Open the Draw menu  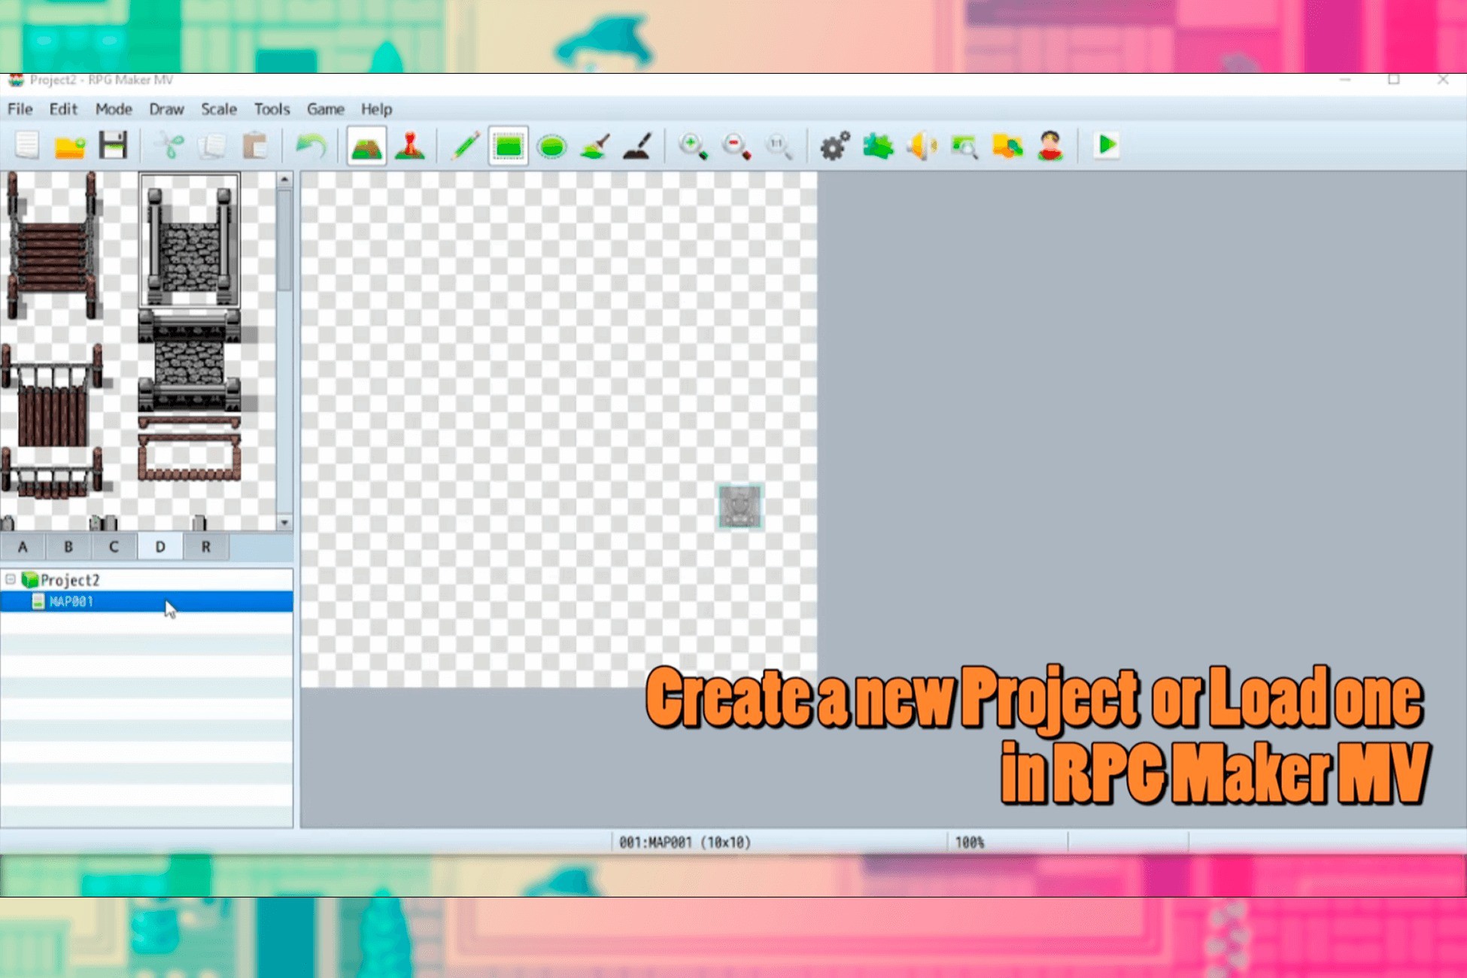(166, 109)
